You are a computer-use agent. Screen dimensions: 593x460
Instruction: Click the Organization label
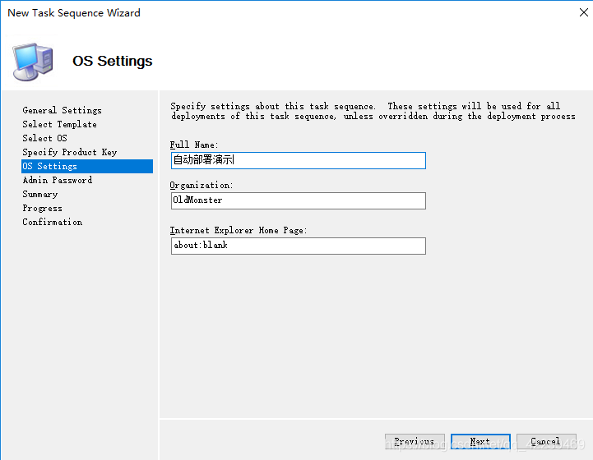coord(202,186)
